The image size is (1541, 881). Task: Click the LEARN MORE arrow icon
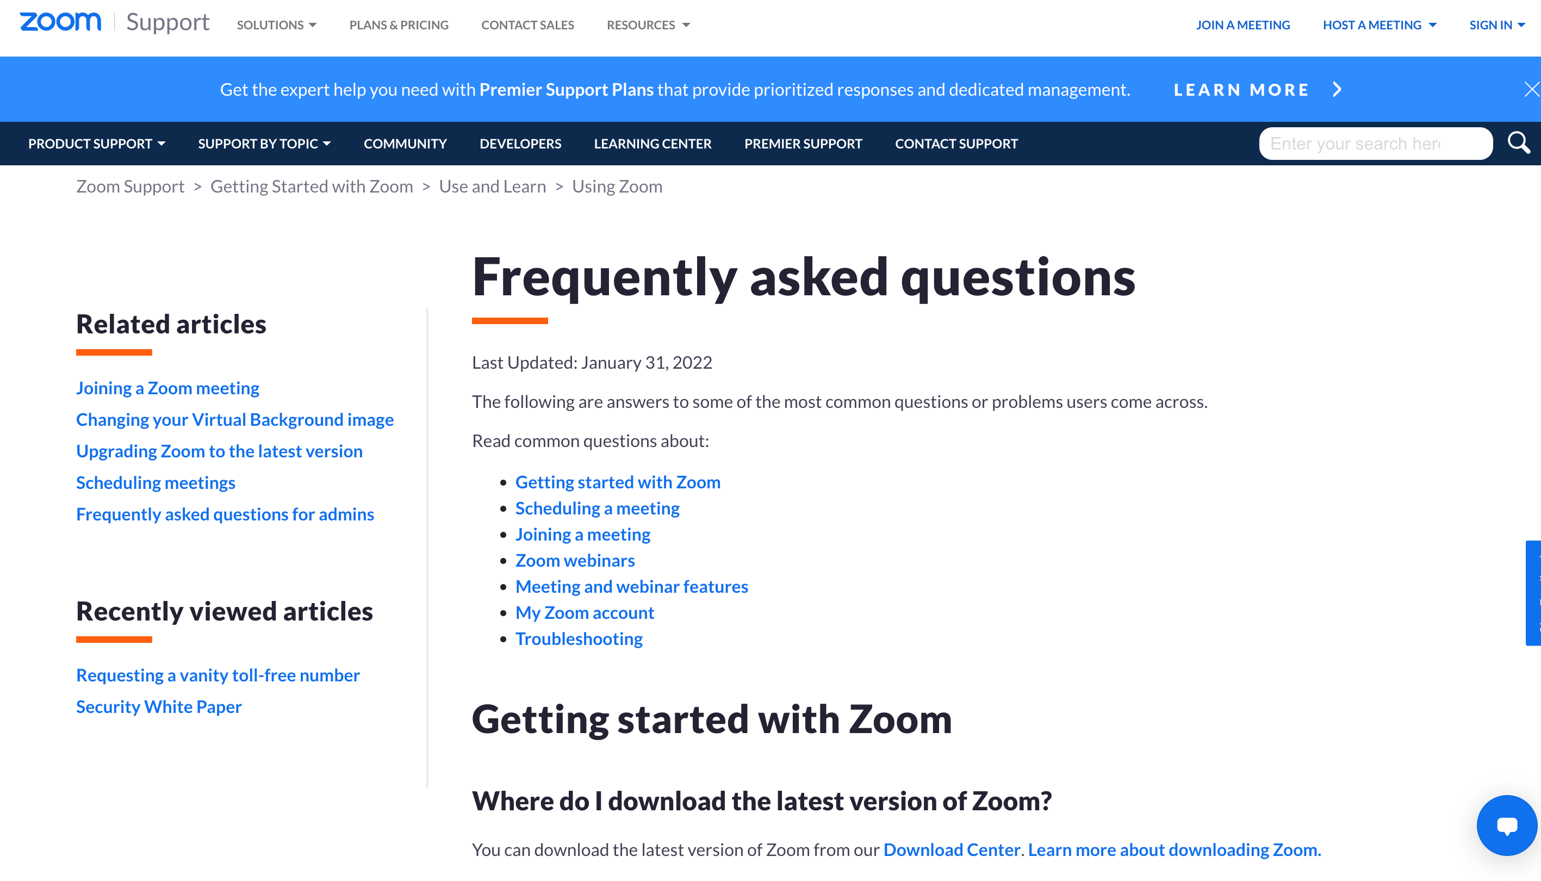tap(1337, 90)
